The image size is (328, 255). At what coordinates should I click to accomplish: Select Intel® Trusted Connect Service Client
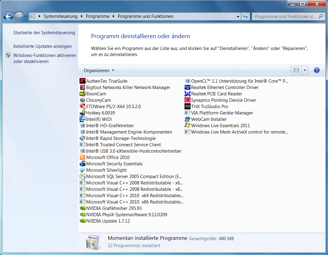(x=120, y=144)
